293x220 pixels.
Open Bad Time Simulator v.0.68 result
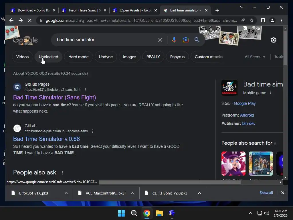tap(46, 139)
